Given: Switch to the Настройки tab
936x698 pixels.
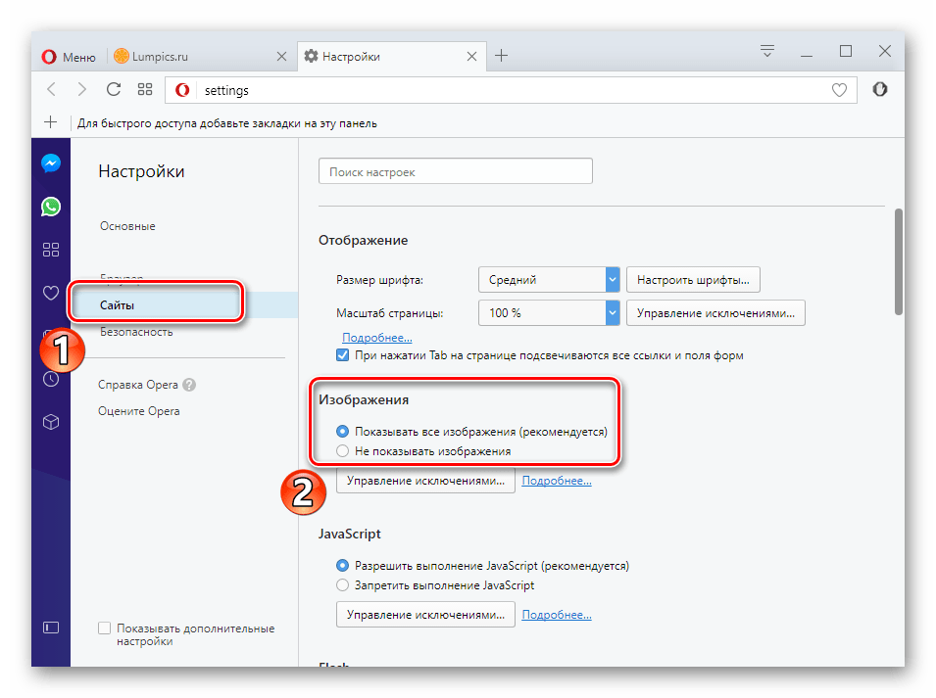Looking at the screenshot, I should click(392, 57).
